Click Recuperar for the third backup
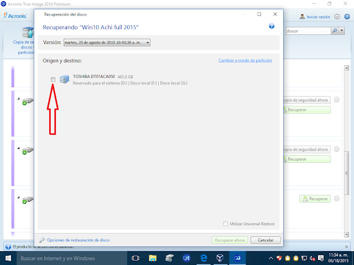The image size is (354, 265). click(x=315, y=199)
